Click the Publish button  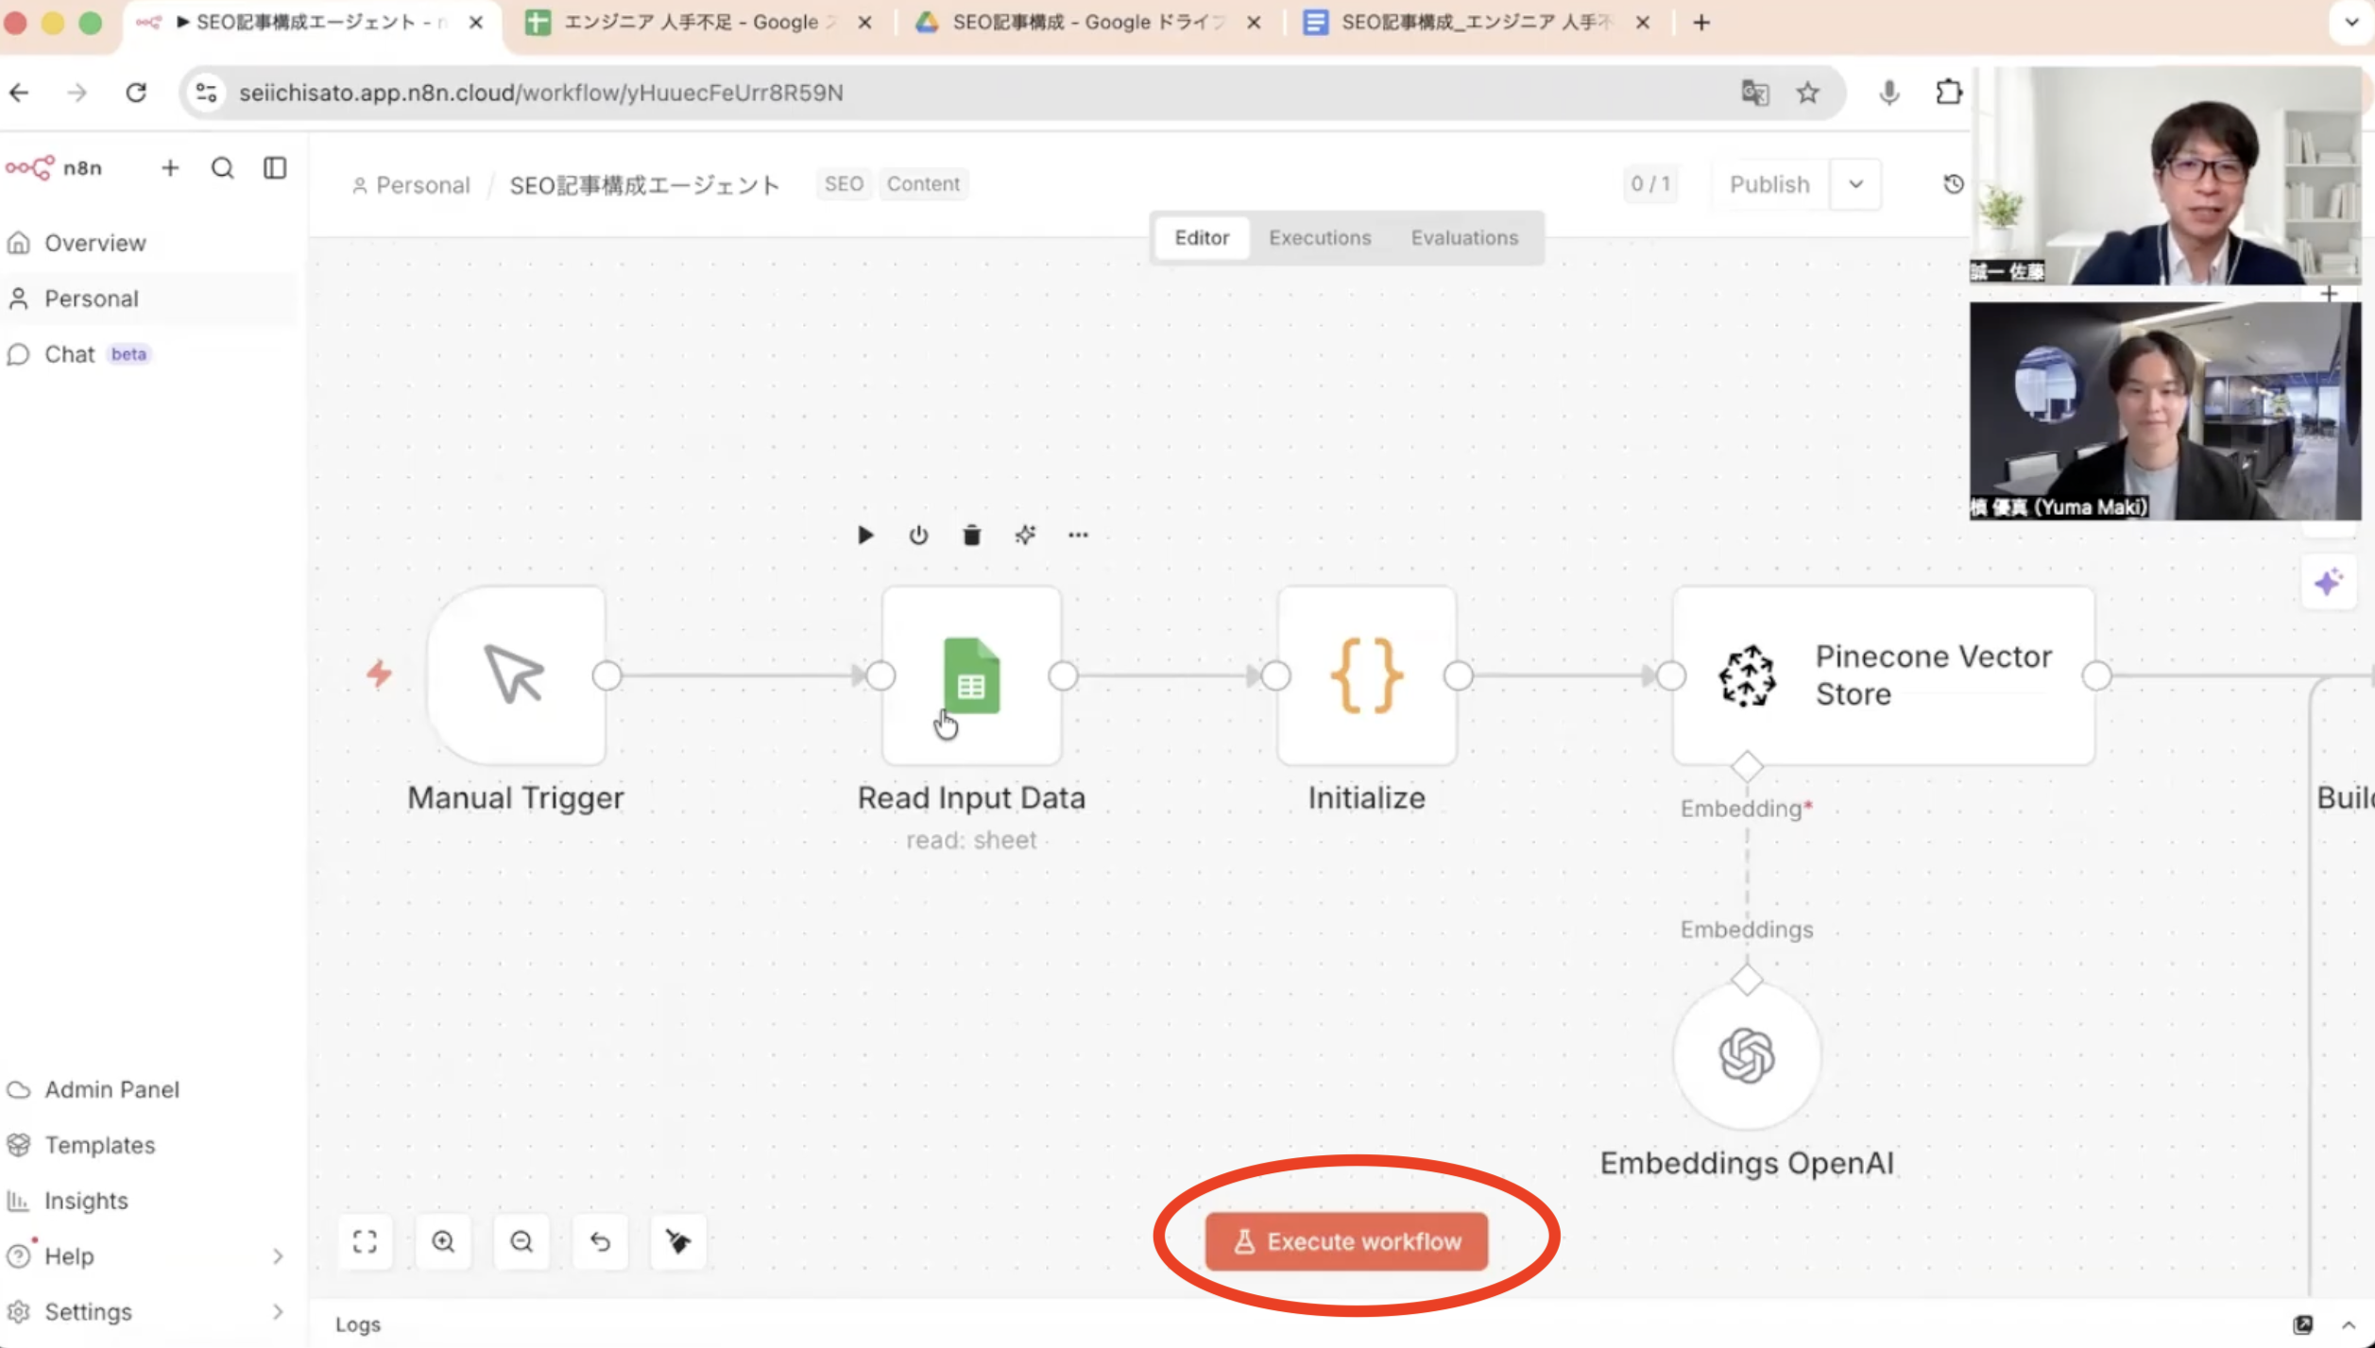click(x=1769, y=184)
